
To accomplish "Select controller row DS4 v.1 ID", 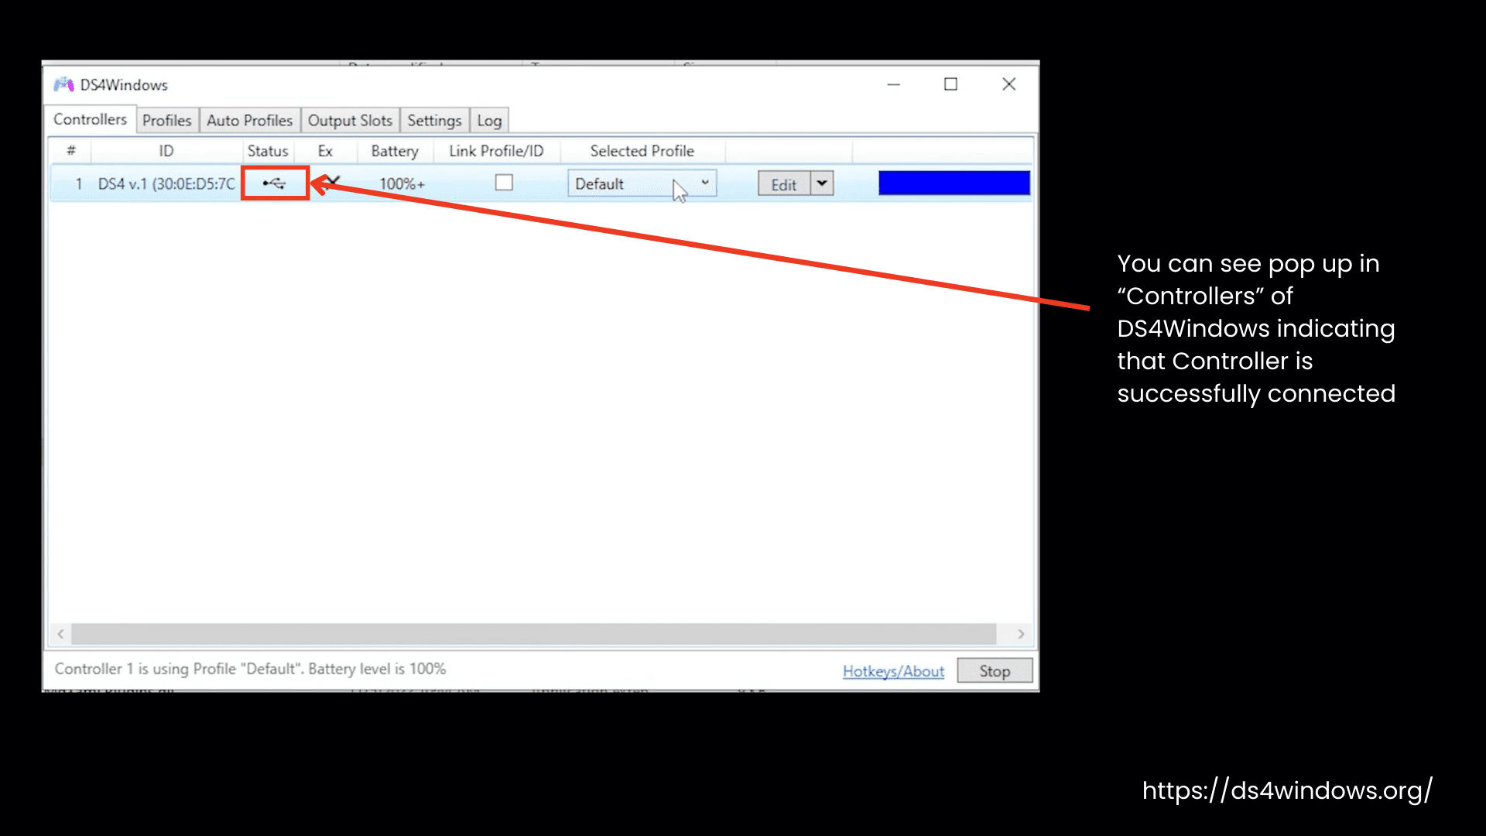I will point(166,184).
